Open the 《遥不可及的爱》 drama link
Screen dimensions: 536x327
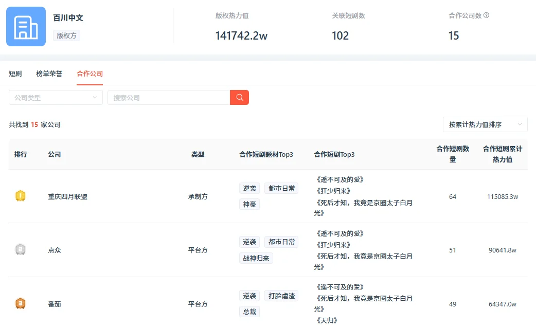point(340,180)
